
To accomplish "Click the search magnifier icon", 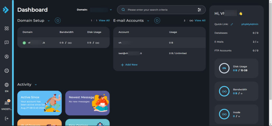I will point(123,10).
